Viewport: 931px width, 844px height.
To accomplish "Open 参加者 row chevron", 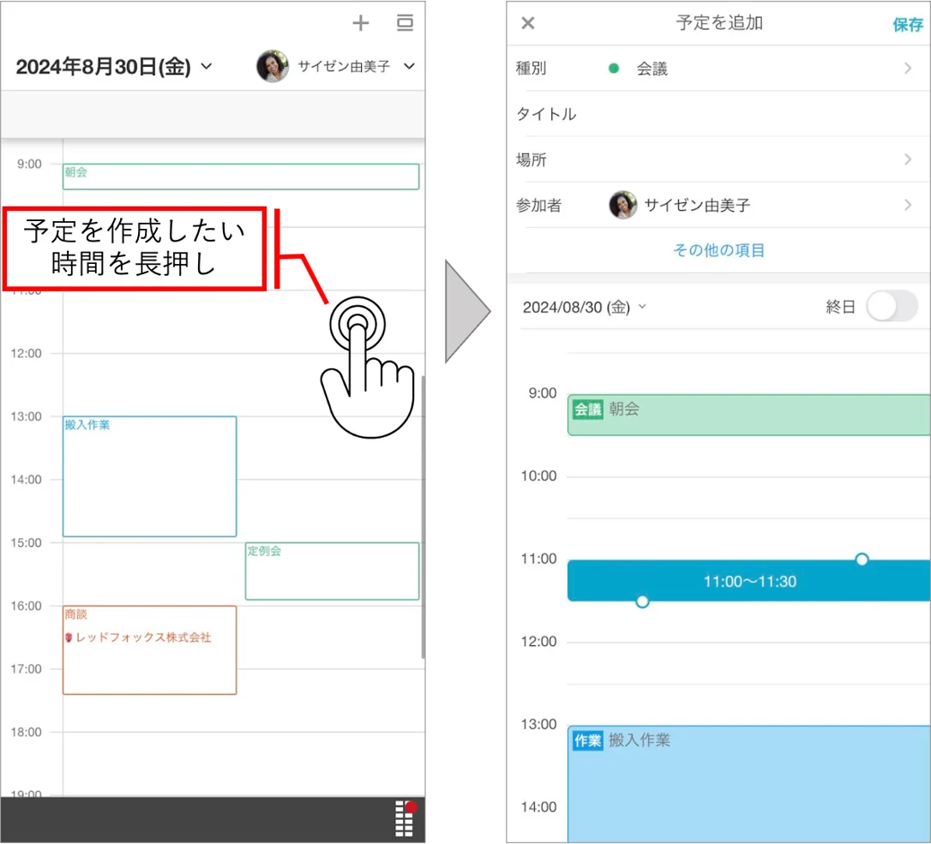I will click(x=908, y=205).
